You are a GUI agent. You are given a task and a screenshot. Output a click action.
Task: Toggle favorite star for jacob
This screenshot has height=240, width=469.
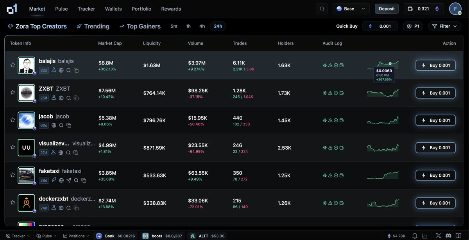pos(13,120)
